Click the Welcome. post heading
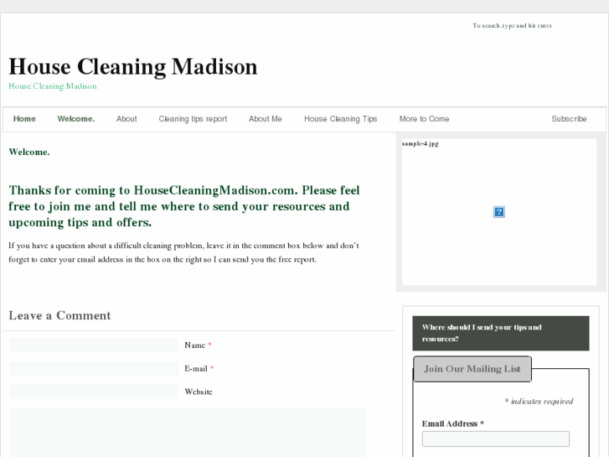609x457 pixels. coord(29,152)
